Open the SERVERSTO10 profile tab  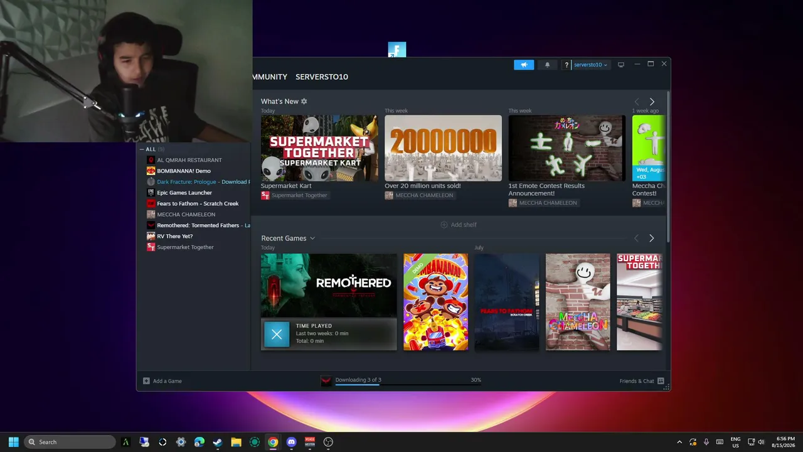tap(322, 77)
